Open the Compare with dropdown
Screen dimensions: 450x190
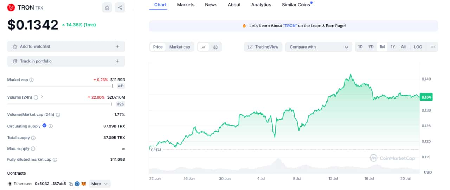319,47
